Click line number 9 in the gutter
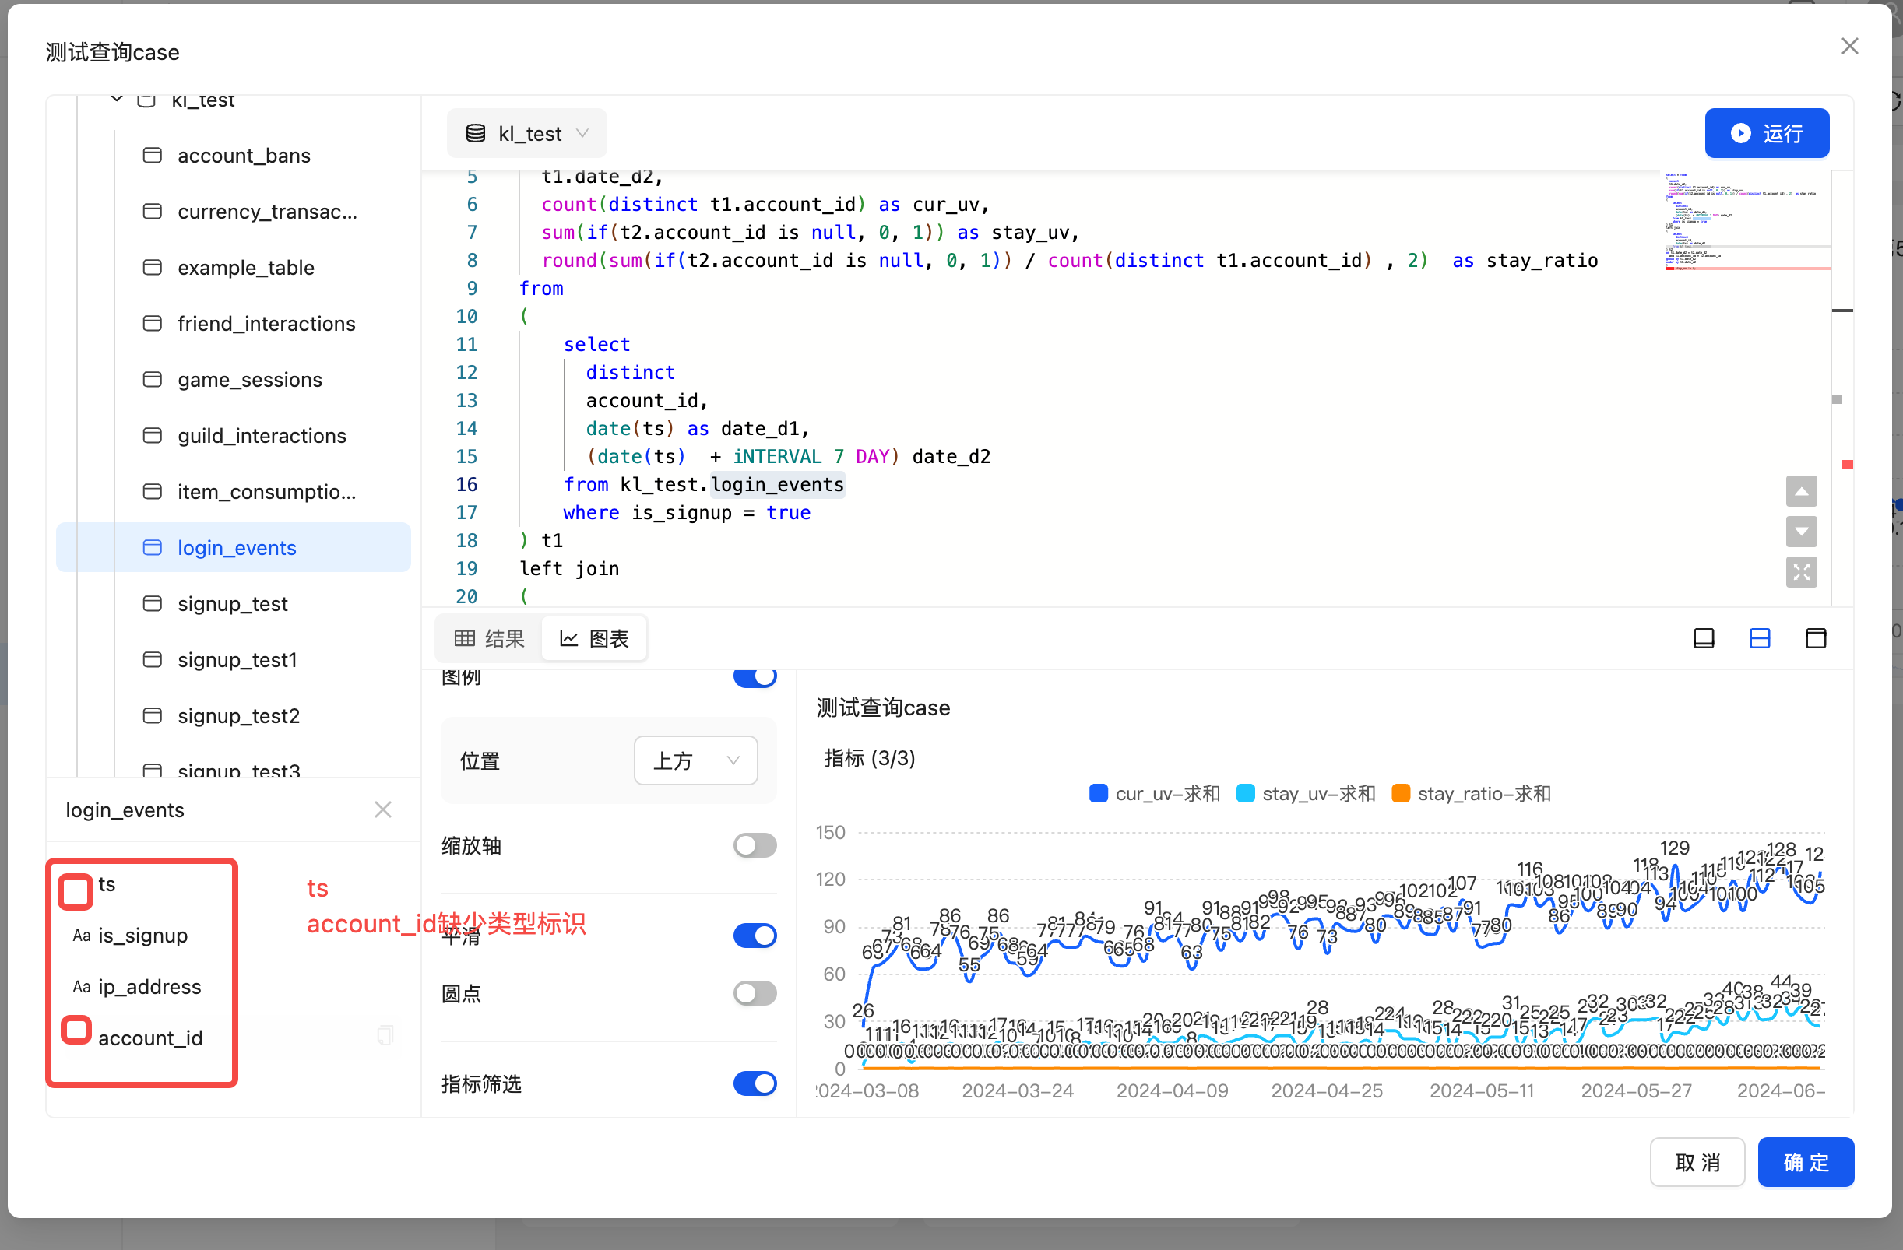The height and width of the screenshot is (1250, 1903). 472,289
